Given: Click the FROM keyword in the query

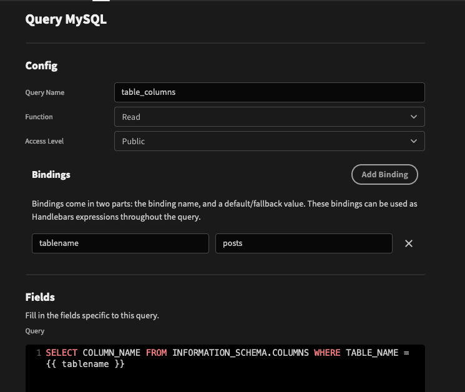Looking at the screenshot, I should pos(156,353).
